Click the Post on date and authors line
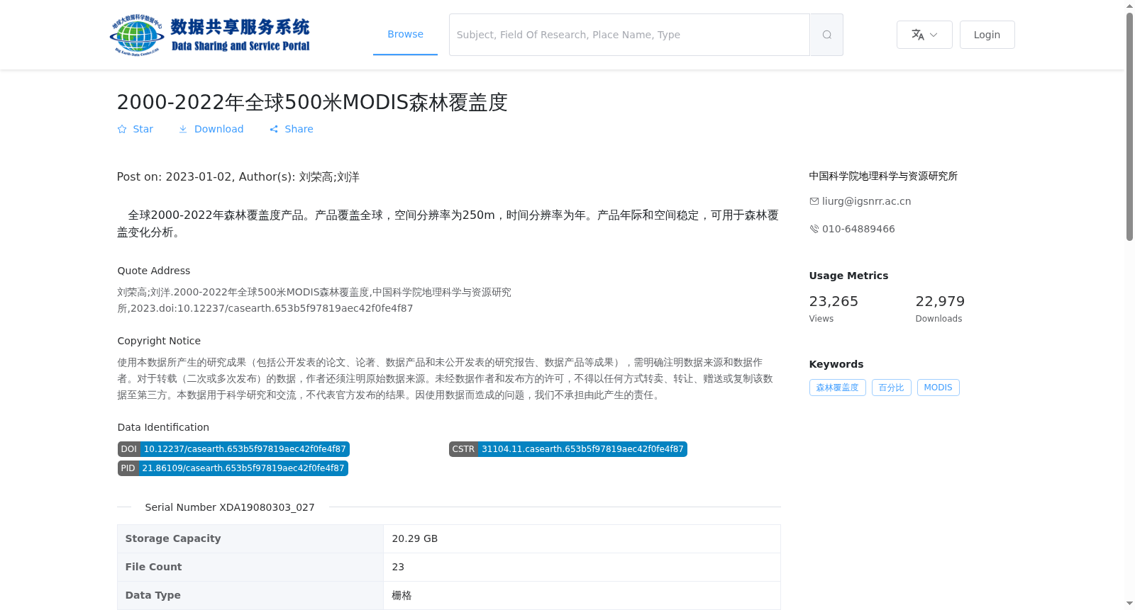Screen dimensions: 1135x610 pos(238,177)
